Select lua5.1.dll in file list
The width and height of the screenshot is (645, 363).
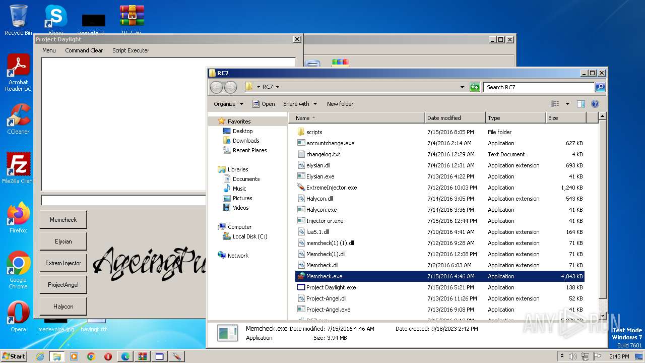(317, 232)
